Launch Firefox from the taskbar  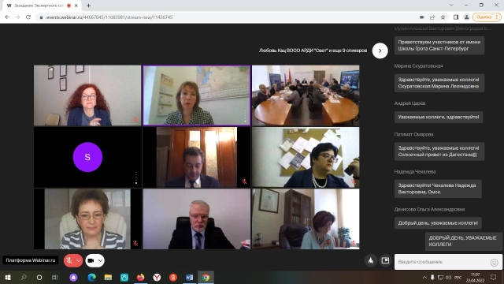coord(140,277)
